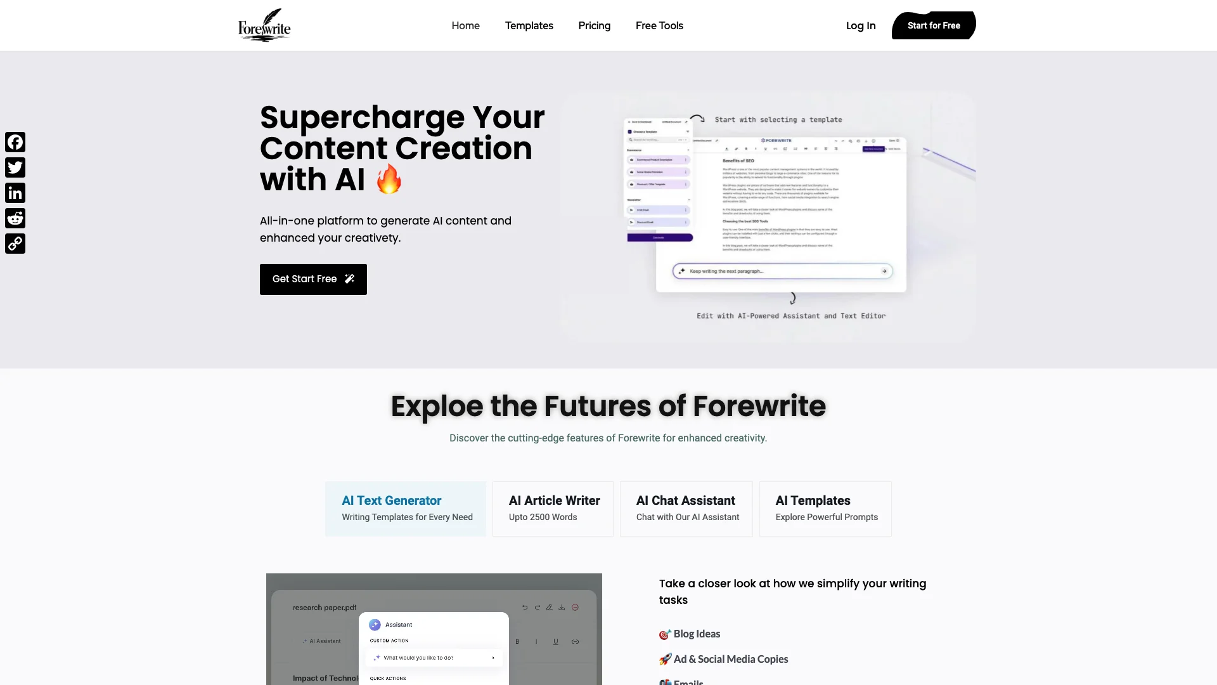
Task: Click the Get Start Free button
Action: pos(312,278)
